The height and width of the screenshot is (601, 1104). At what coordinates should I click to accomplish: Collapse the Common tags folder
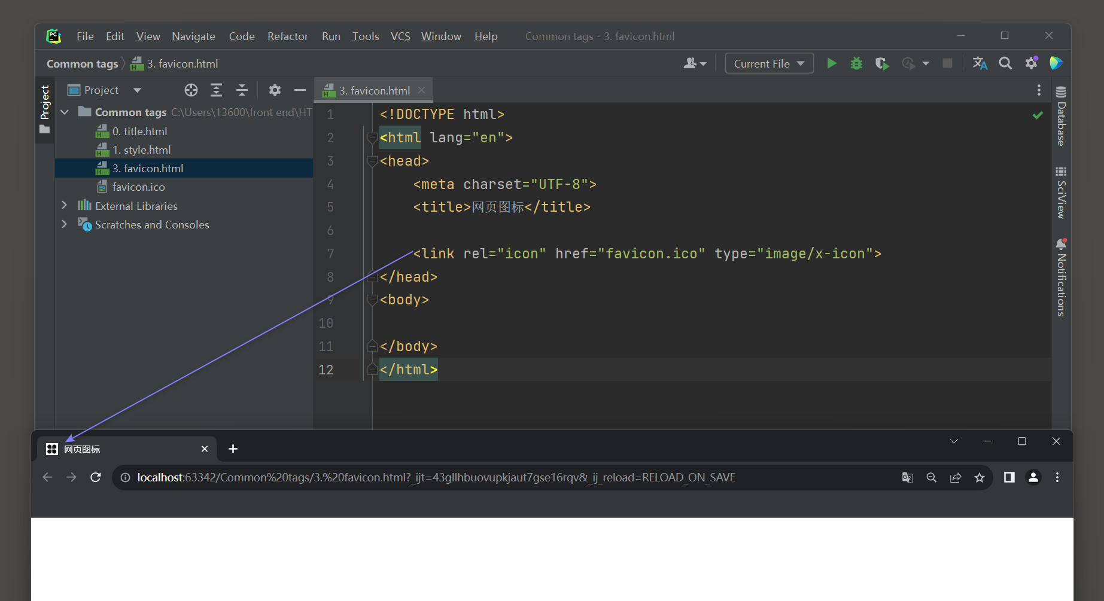tap(65, 112)
